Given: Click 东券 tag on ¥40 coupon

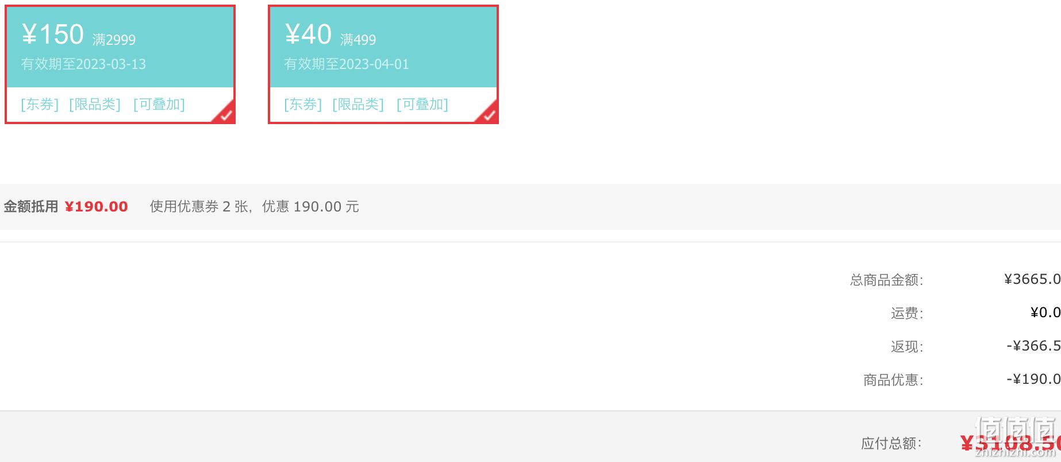Looking at the screenshot, I should coord(303,105).
